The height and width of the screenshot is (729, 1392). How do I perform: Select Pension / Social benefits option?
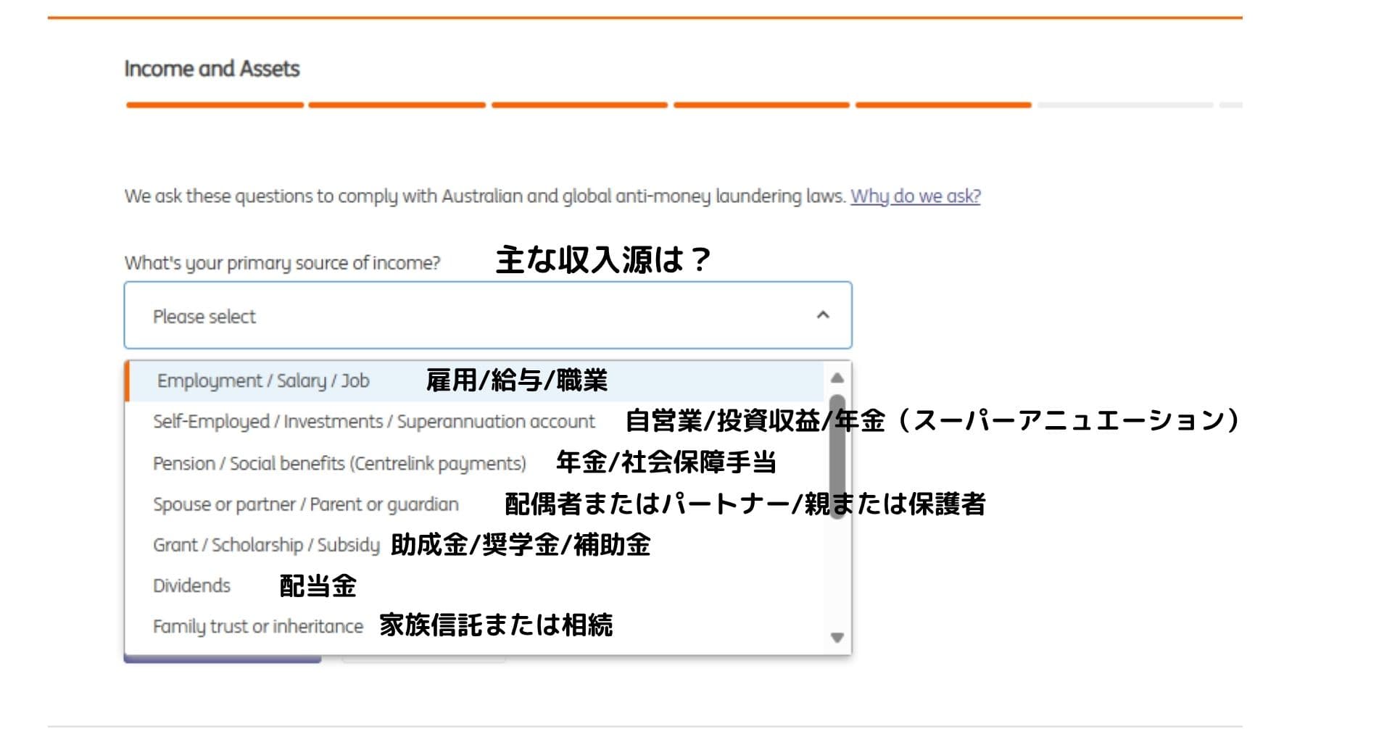[475, 463]
